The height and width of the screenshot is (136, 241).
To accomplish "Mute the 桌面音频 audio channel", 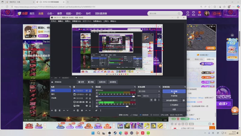I will [97, 106].
